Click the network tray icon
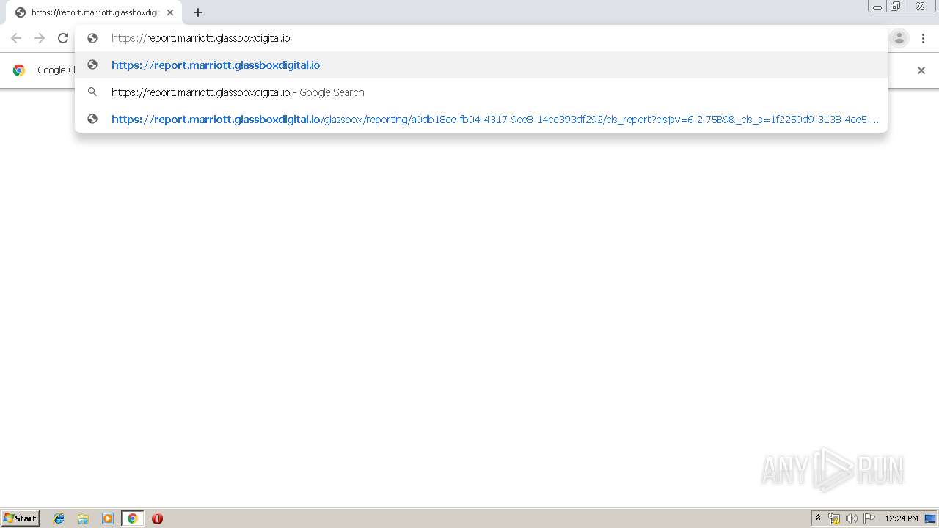 pos(834,518)
